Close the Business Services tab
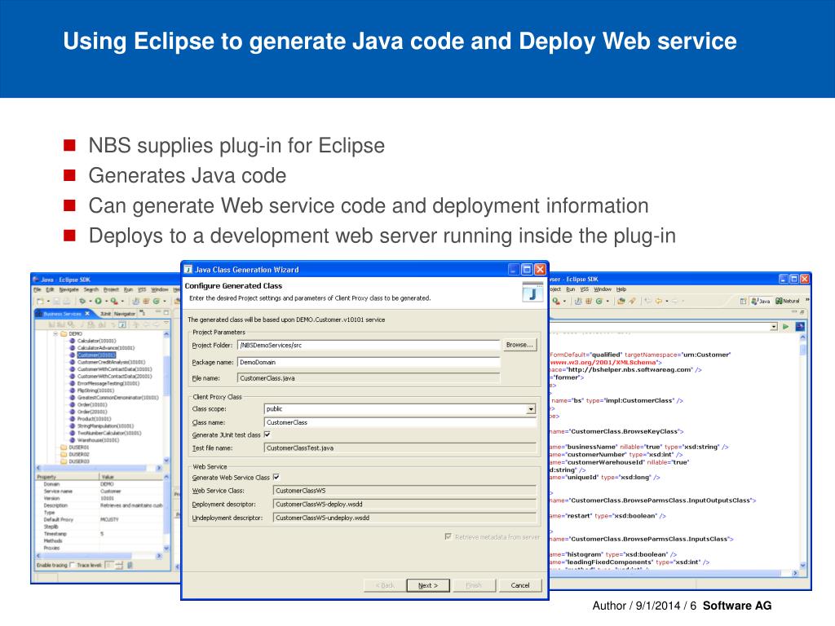 click(x=87, y=314)
